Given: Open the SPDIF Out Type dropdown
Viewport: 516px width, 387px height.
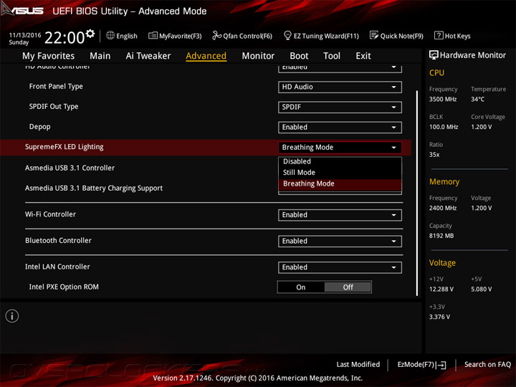Looking at the screenshot, I should pyautogui.click(x=340, y=107).
